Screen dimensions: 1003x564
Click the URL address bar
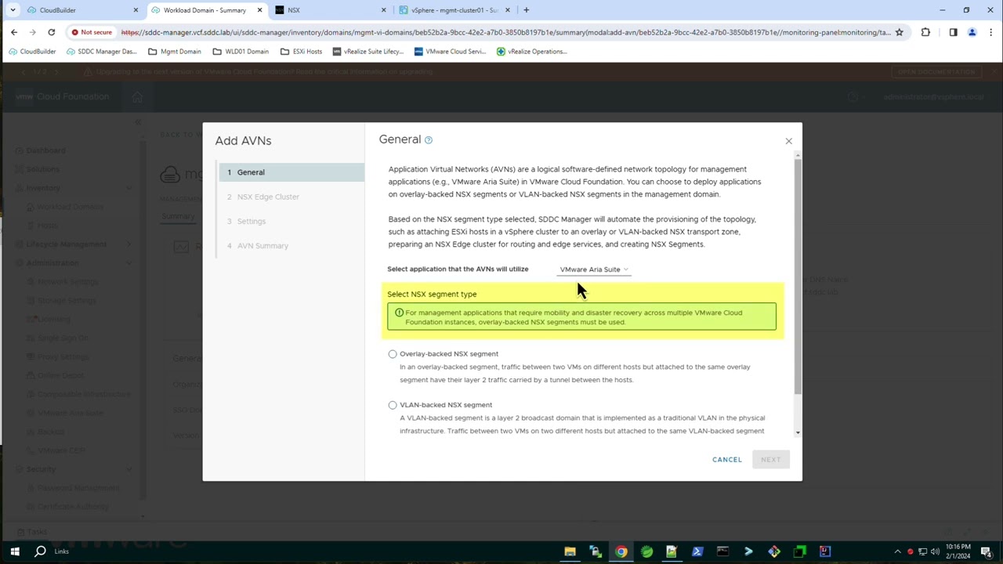[x=505, y=32]
